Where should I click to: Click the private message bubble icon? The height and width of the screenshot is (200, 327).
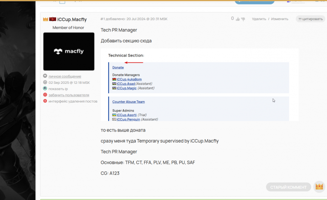point(45,76)
